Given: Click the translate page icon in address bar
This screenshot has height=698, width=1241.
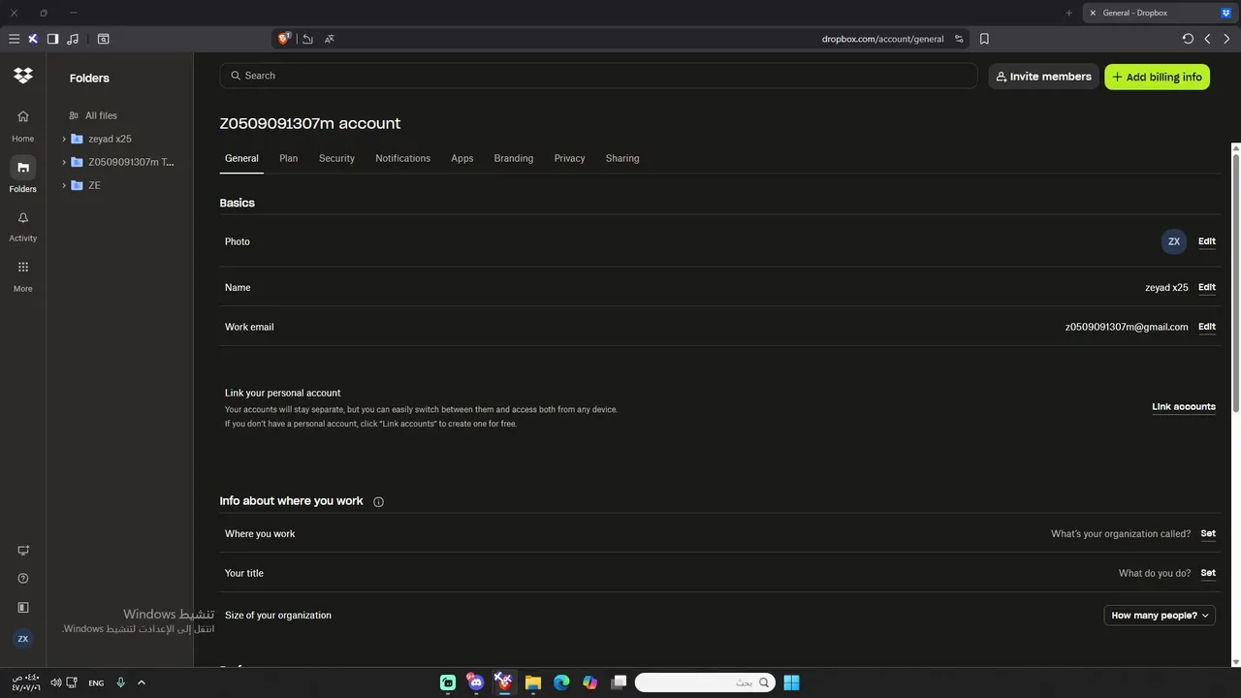Looking at the screenshot, I should pos(330,39).
